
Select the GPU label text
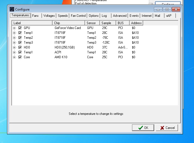(27, 28)
